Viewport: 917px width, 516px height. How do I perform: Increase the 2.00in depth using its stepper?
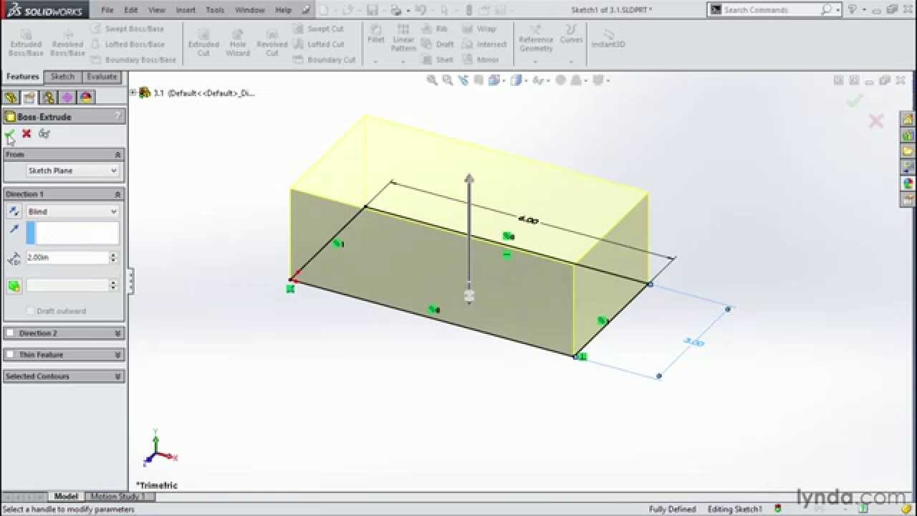pyautogui.click(x=113, y=254)
